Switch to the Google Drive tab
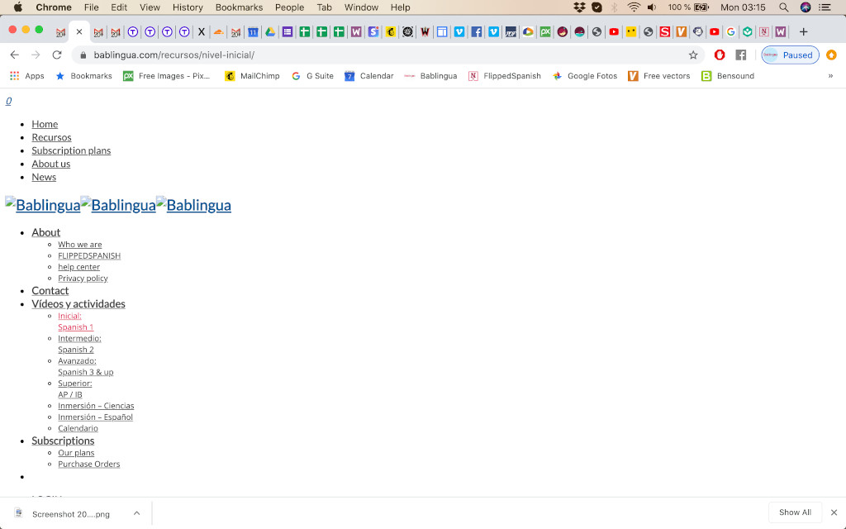Screen dimensions: 846x529 tap(270, 32)
